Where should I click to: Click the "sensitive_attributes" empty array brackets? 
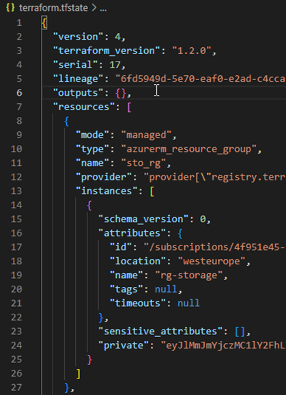240,331
